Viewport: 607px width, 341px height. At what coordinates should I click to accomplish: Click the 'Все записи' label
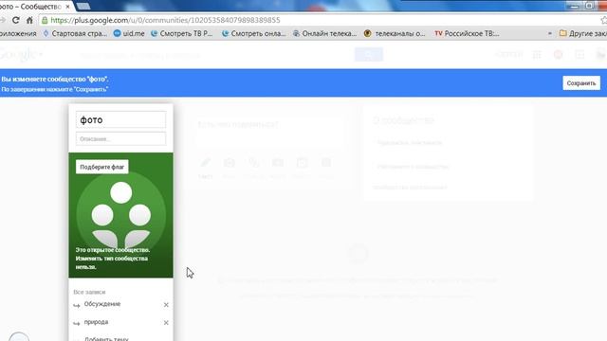click(89, 292)
